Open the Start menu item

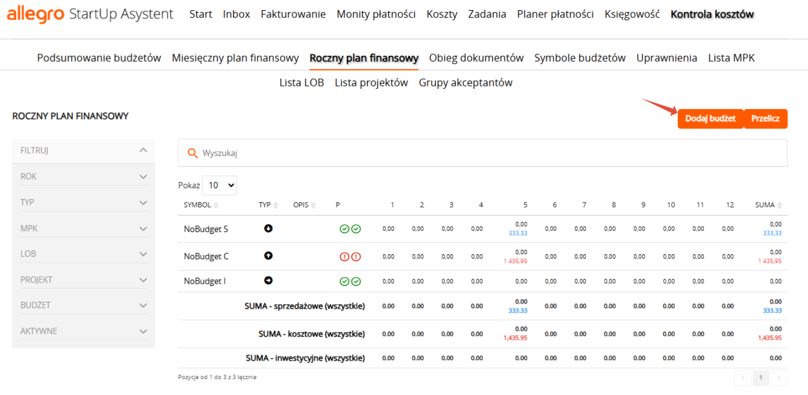201,14
